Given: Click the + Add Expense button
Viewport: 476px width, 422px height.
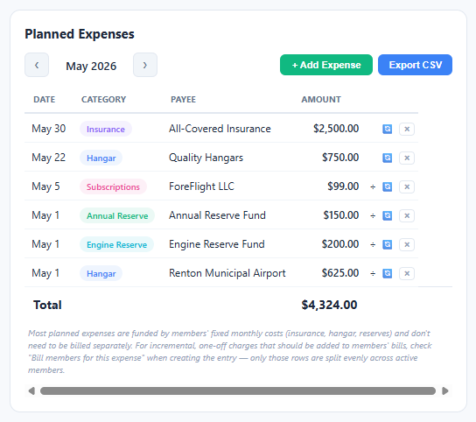Looking at the screenshot, I should [x=326, y=65].
